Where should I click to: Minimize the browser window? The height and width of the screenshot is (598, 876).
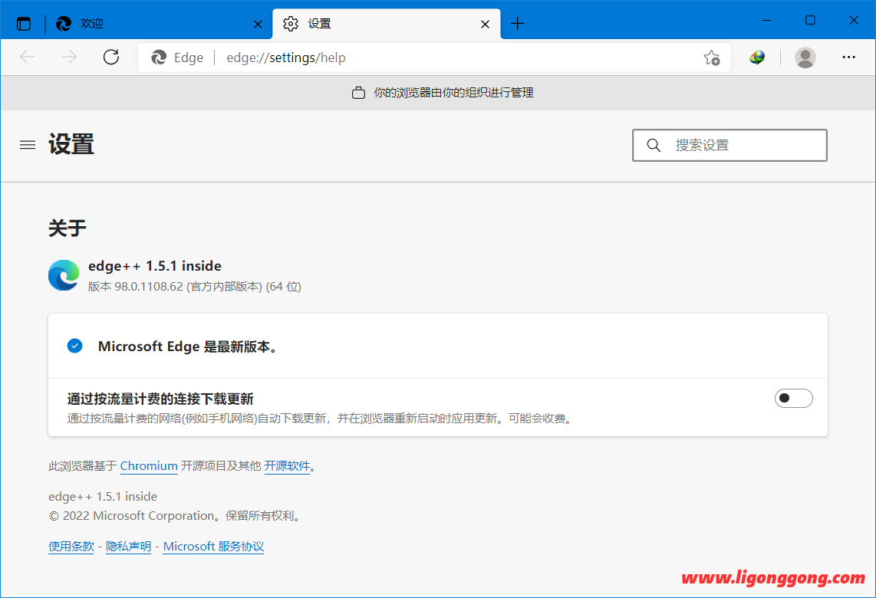tap(766, 21)
